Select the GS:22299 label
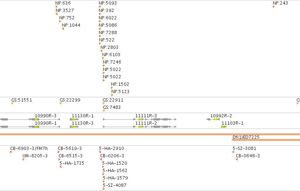This screenshot has height=191, width=300. point(70,100)
